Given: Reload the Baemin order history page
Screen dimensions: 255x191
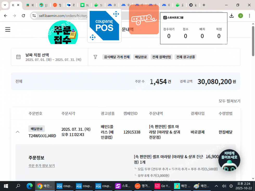Looking at the screenshot, I should [x=23, y=16].
